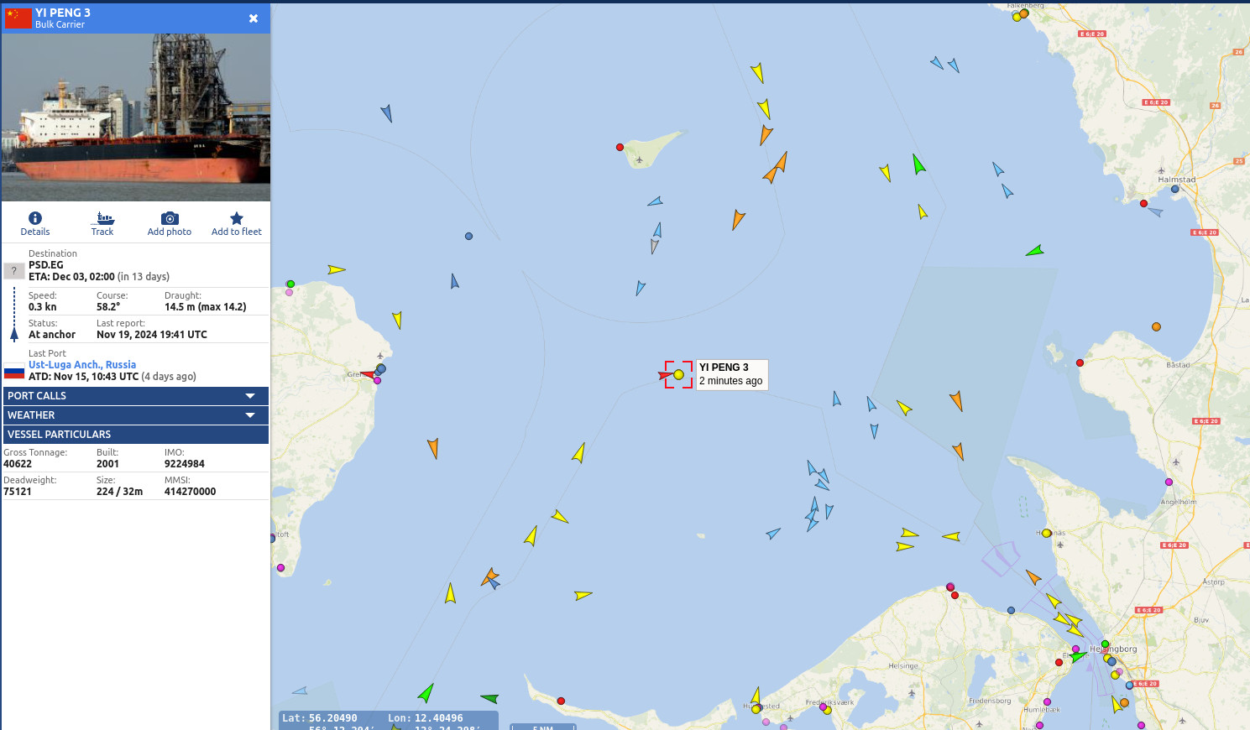This screenshot has height=730, width=1250.
Task: Click the Russian flag beside Last Port
Action: (14, 371)
